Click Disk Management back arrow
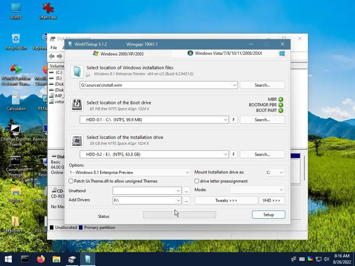This screenshot has height=266, width=355. (52, 56)
